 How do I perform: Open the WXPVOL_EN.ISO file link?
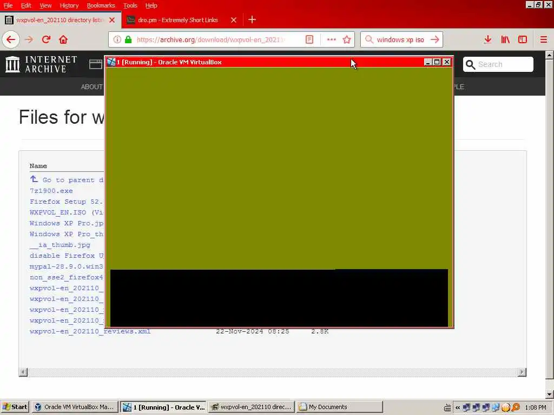(x=66, y=212)
